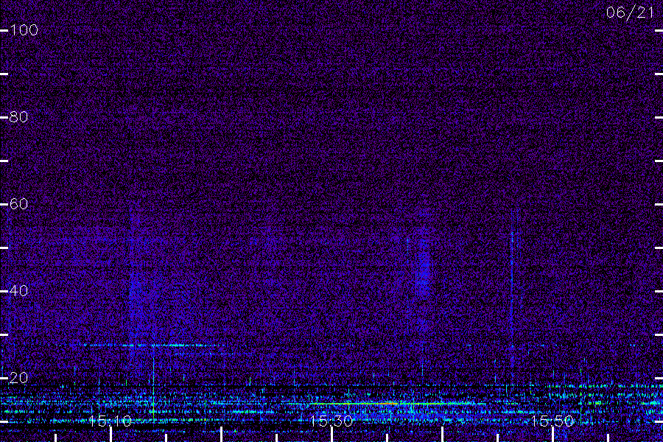Screen dimensions: 663x442
Task: Click the 20 frequency axis label
Action: 18,378
